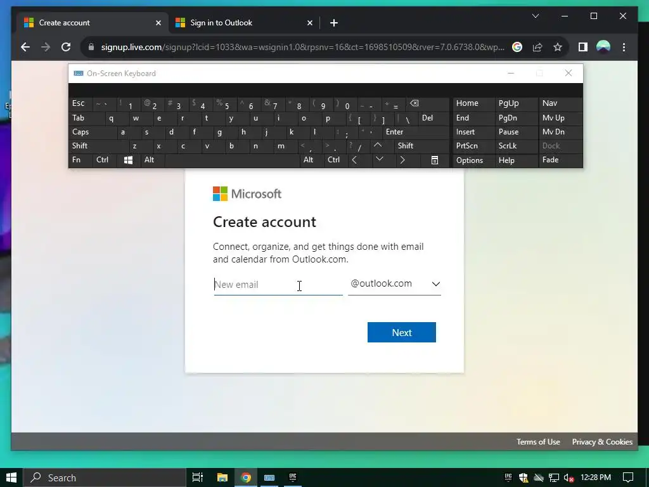Toggle the left Alt key on On-Screen Keyboard
Viewport: 649px width, 487px height.
pos(153,160)
